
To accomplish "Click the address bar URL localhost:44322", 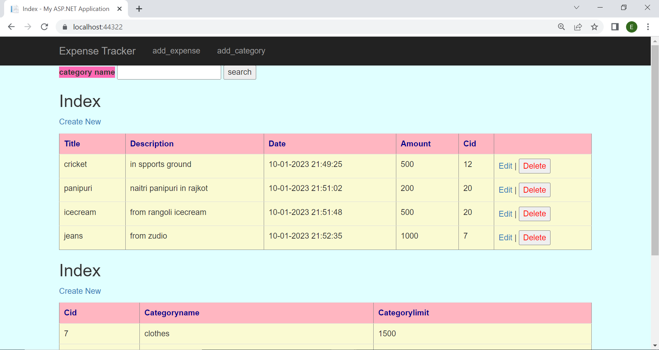I will coord(98,27).
